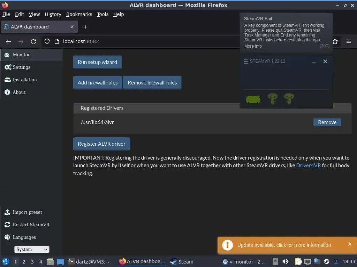Screen dimensions: 357x267
Task: Open the system application launcher
Action: tap(6, 261)
